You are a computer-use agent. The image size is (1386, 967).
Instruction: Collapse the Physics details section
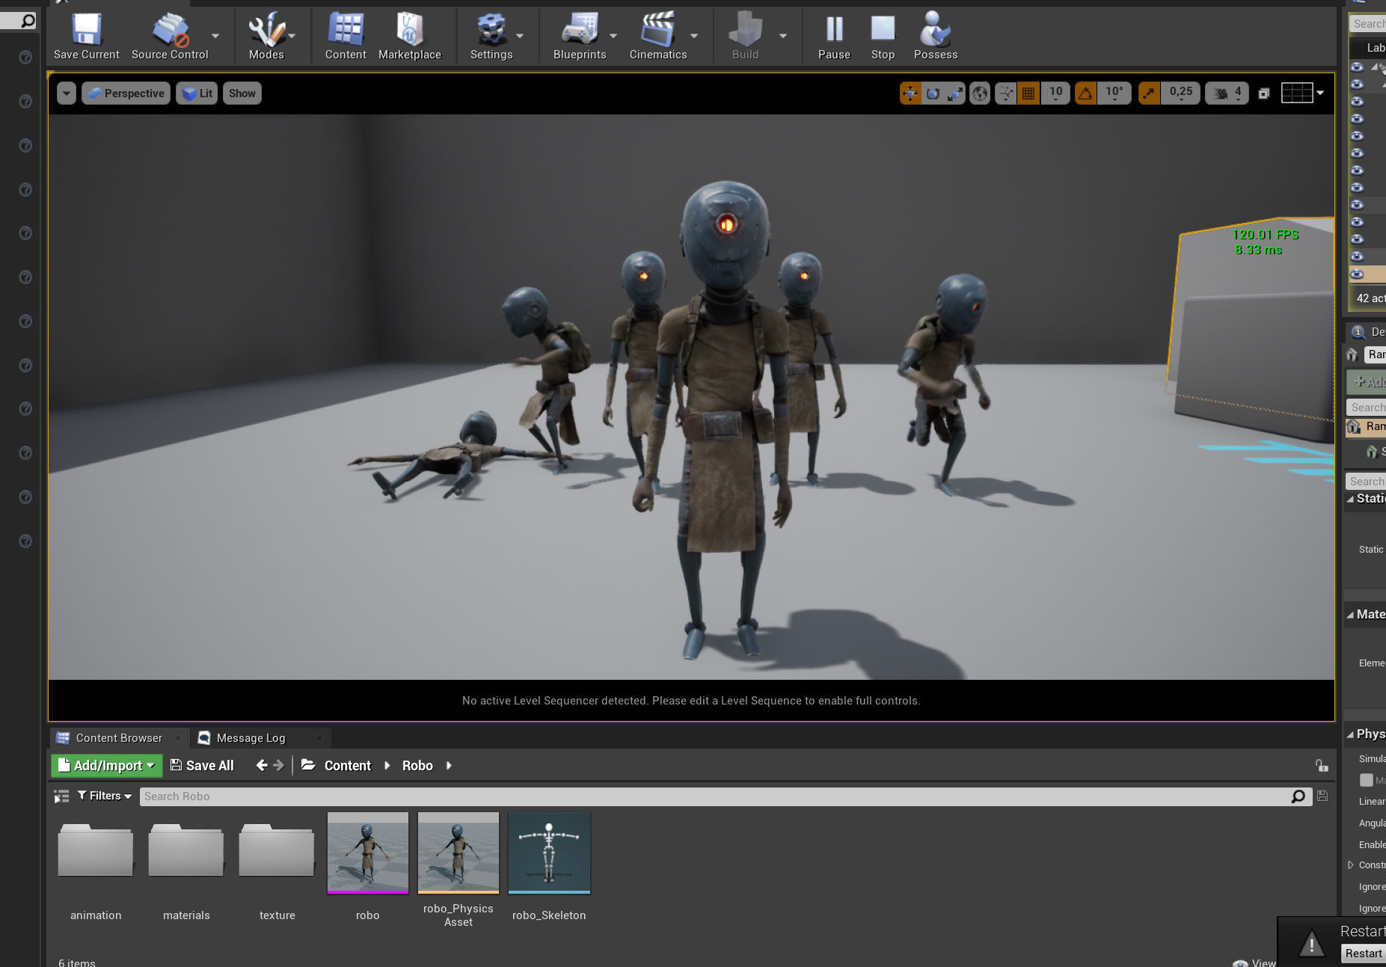tap(1351, 734)
